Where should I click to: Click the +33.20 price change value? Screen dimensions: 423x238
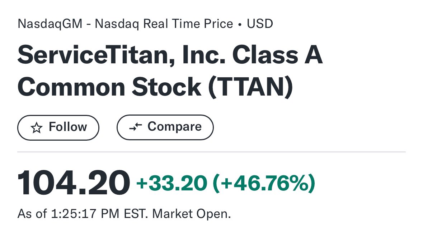click(172, 183)
